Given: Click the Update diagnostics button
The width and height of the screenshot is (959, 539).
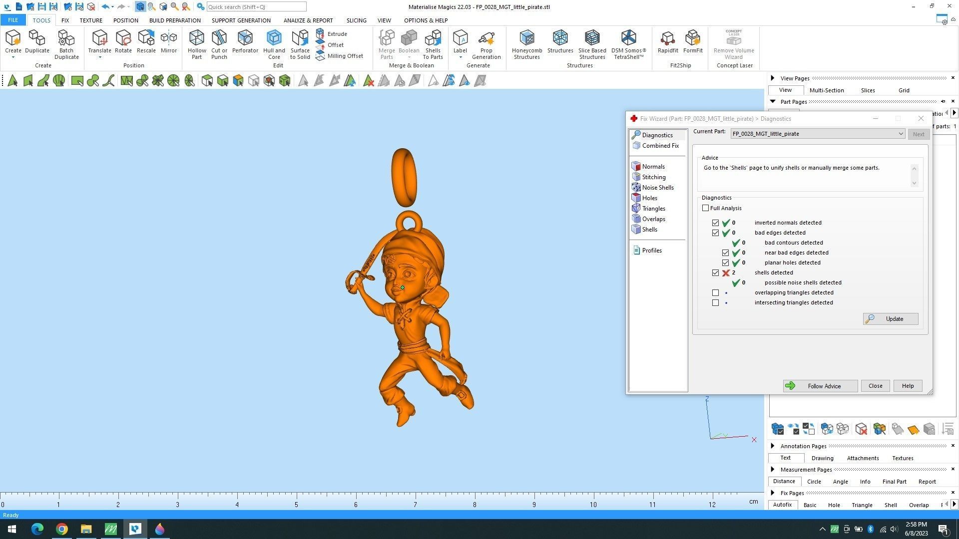Looking at the screenshot, I should pos(890,319).
